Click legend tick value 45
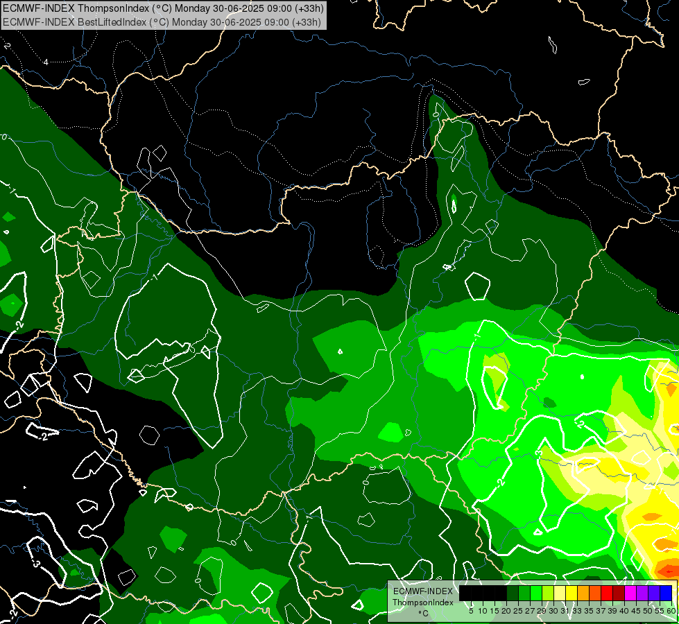Viewport: 679px width, 624px height. [636, 611]
